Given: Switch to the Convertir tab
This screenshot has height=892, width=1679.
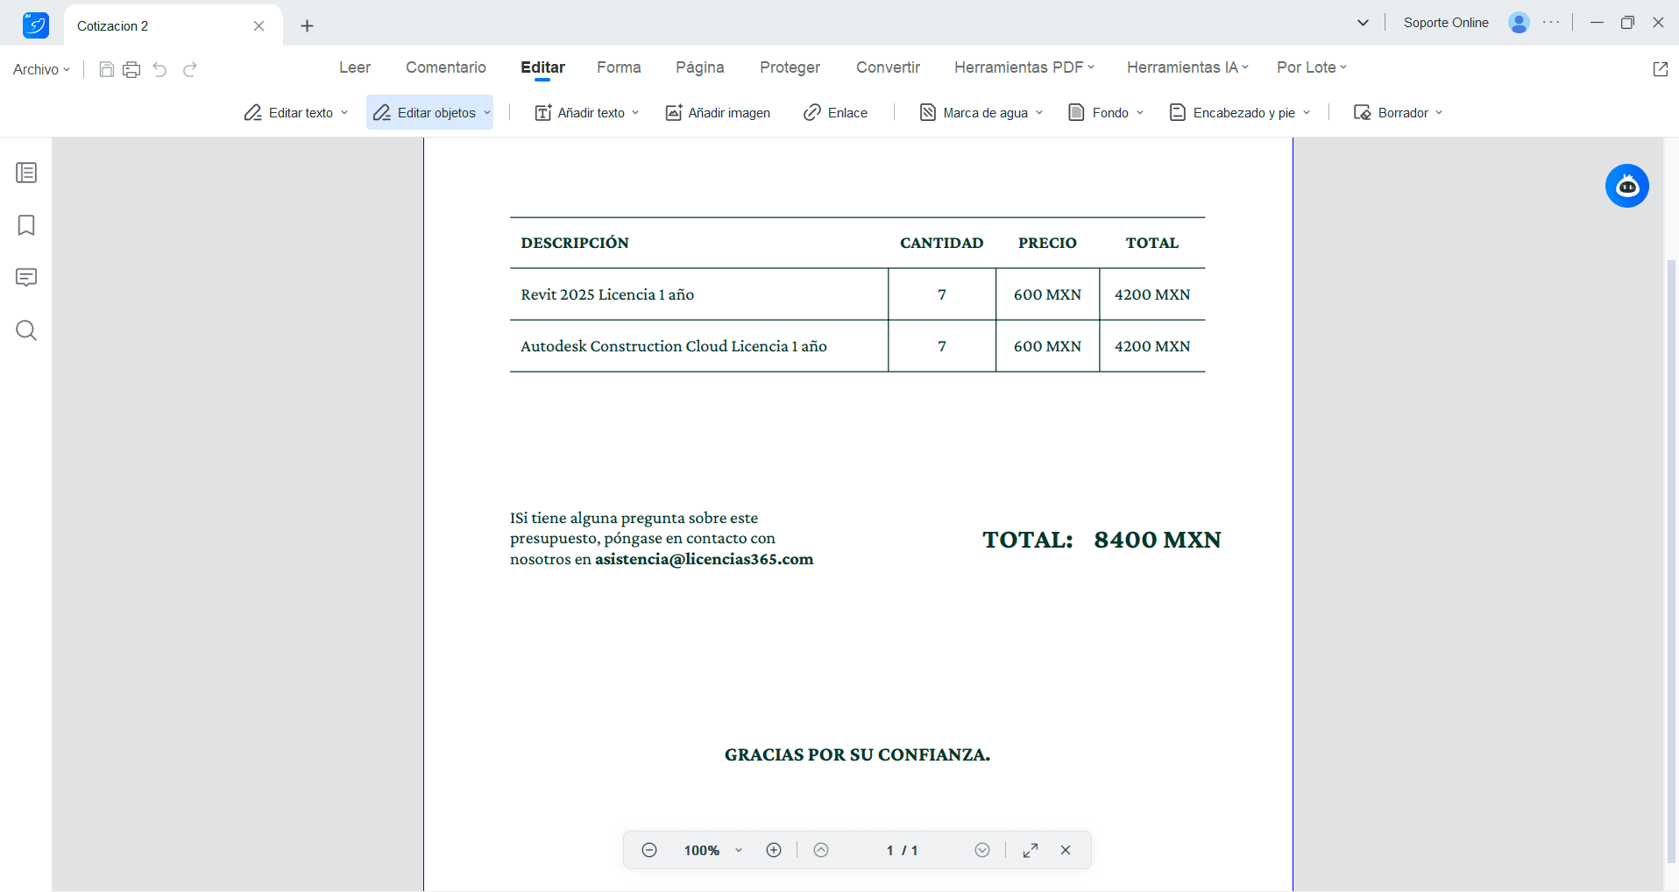Looking at the screenshot, I should 888,67.
